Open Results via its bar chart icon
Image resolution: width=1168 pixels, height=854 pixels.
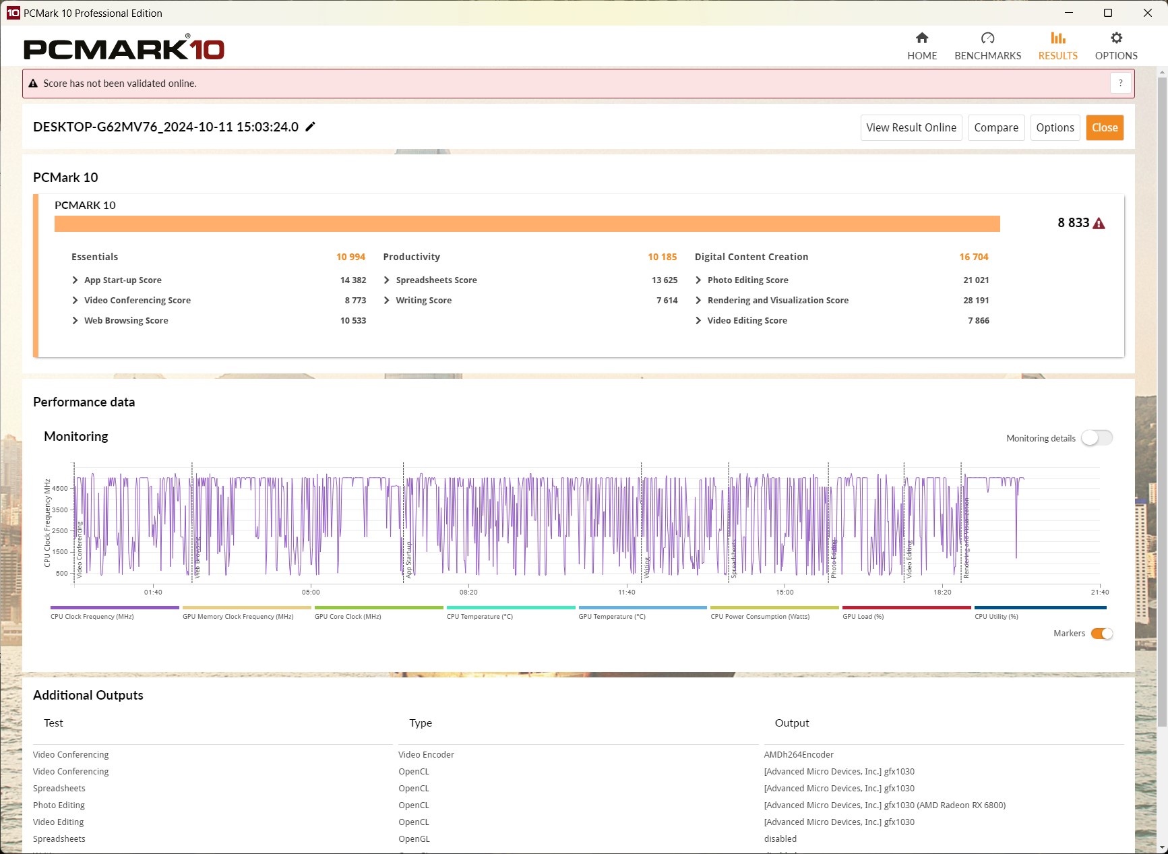pos(1057,38)
